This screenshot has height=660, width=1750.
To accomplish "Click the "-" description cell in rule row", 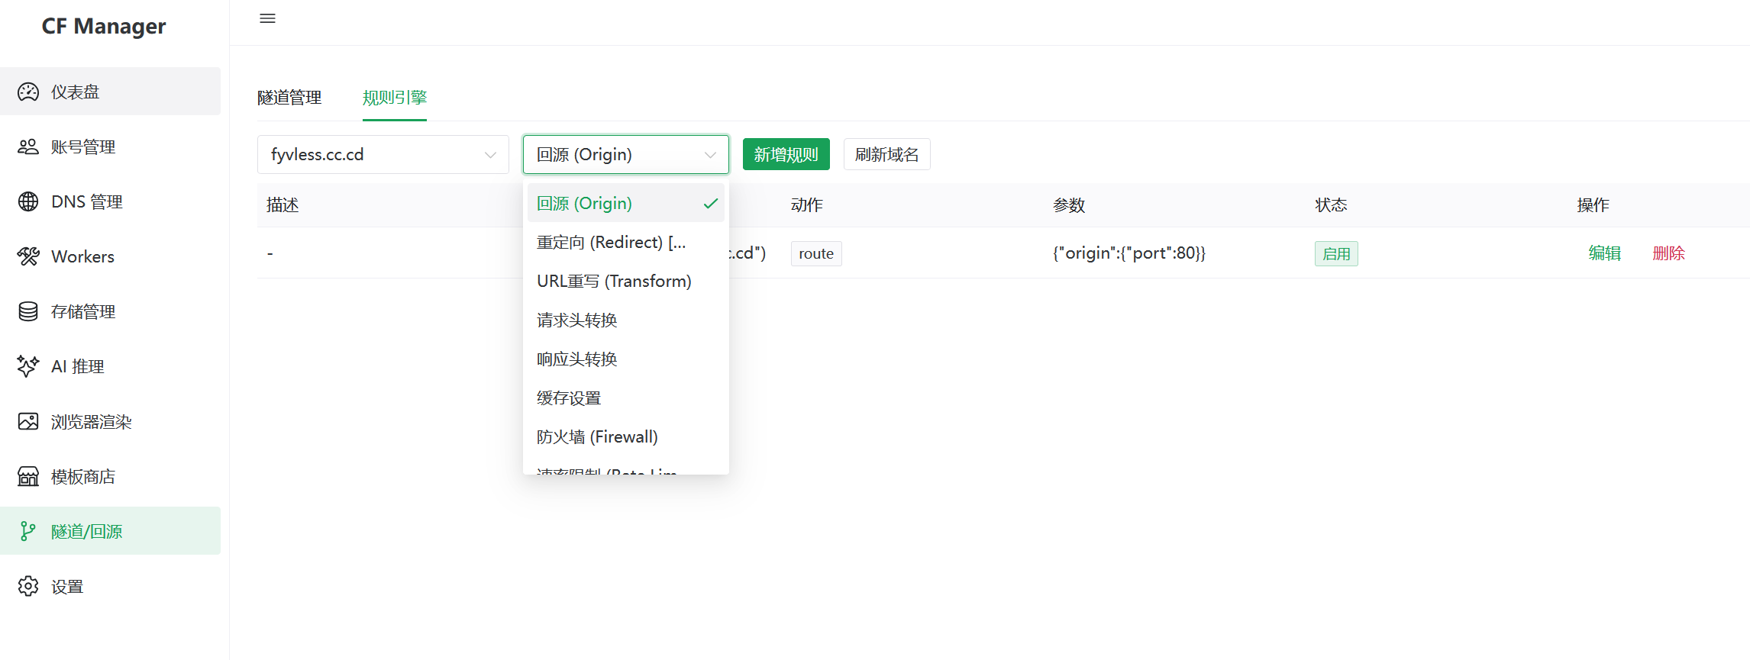I will tap(270, 253).
